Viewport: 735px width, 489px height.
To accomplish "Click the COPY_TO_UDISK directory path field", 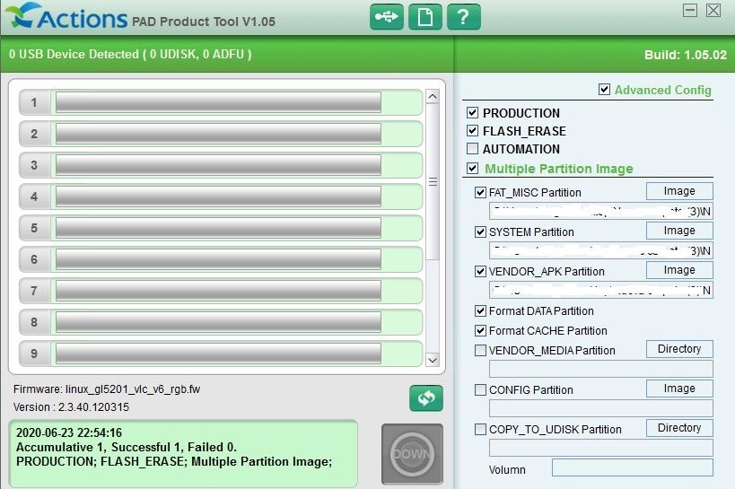I will click(x=601, y=448).
